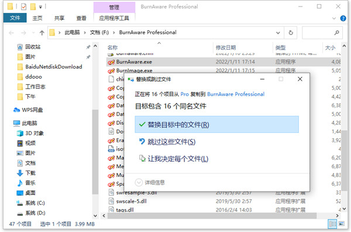Open 3D 对象 in navigation pane
351x232 pixels.
[x=35, y=133]
